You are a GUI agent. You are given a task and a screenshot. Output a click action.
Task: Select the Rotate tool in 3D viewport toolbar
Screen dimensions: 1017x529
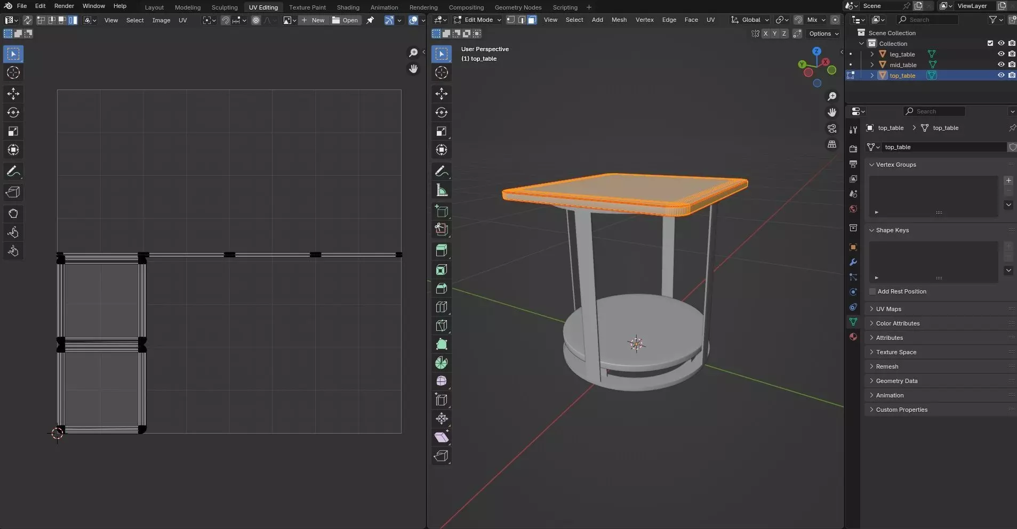point(442,113)
